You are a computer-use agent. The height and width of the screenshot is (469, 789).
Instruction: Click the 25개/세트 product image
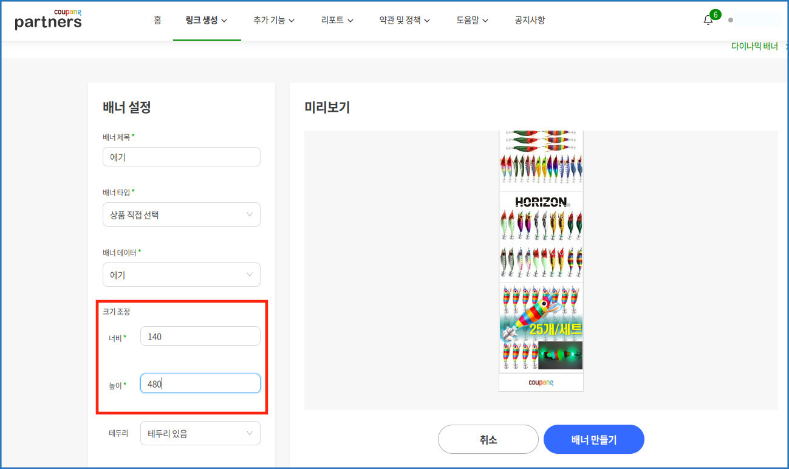tap(541, 327)
